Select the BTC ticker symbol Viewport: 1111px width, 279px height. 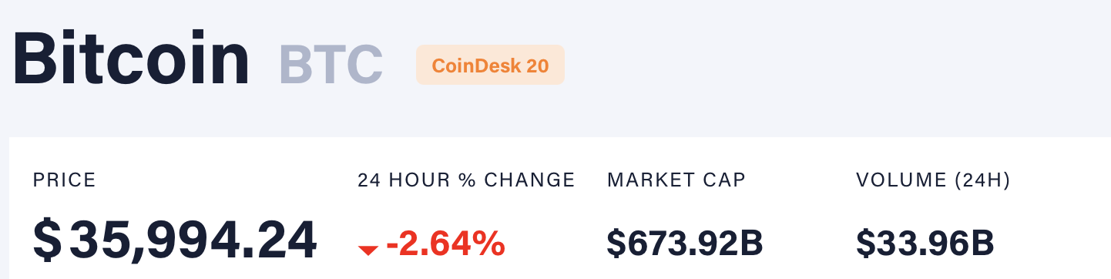[331, 64]
